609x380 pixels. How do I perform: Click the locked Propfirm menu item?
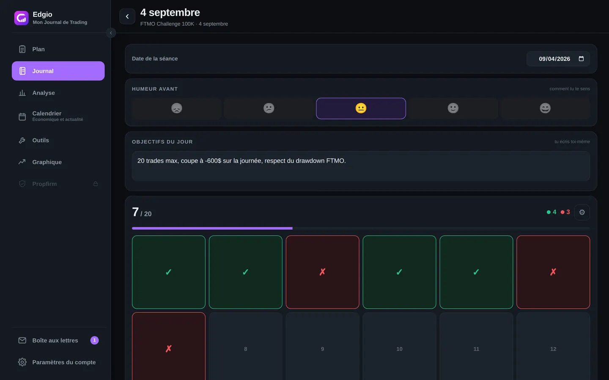pos(58,184)
